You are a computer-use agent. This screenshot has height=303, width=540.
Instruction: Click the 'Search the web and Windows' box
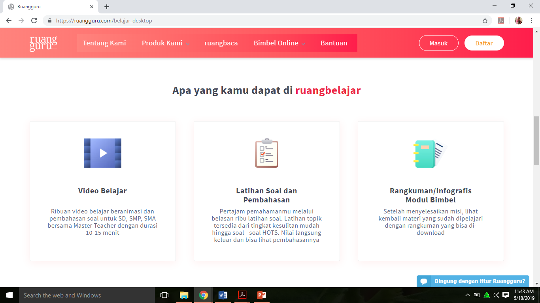(87, 295)
